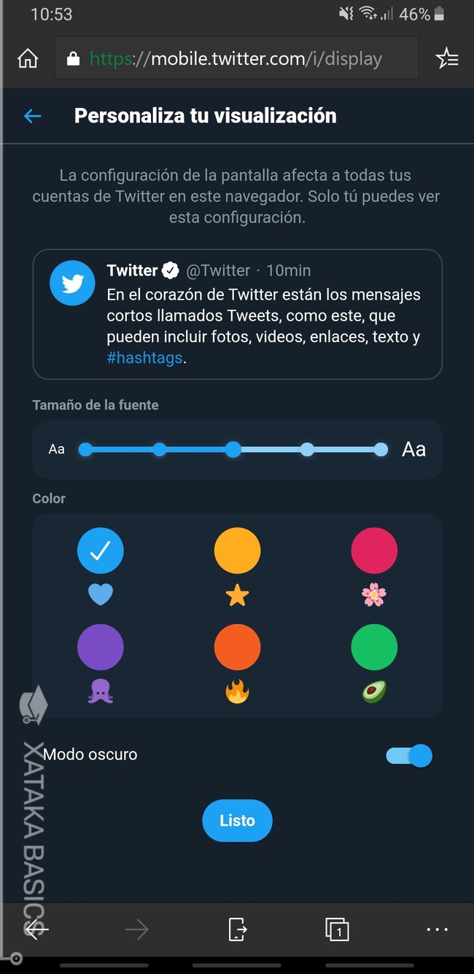Tap the address bar URL field

[241, 58]
